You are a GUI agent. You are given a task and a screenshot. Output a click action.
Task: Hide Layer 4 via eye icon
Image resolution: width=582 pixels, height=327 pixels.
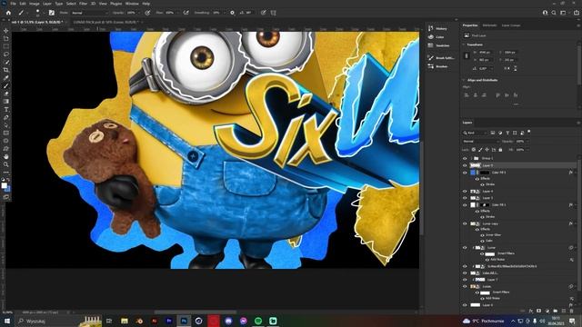[465, 192]
